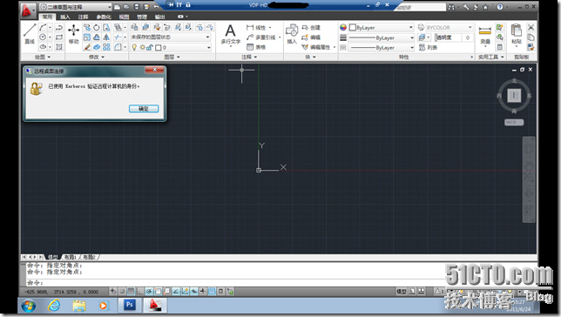Click the Save icon in quick access toolbar
This screenshot has width=561, height=317.
pos(137,6)
